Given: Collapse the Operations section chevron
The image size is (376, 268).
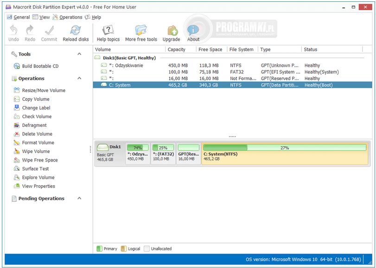Looking at the screenshot, I should 79,78.
